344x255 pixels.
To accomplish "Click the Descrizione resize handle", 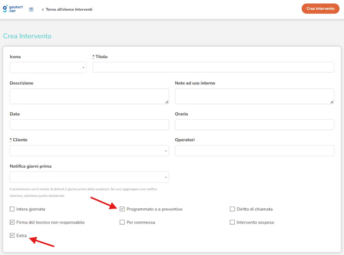I will pyautogui.click(x=167, y=102).
